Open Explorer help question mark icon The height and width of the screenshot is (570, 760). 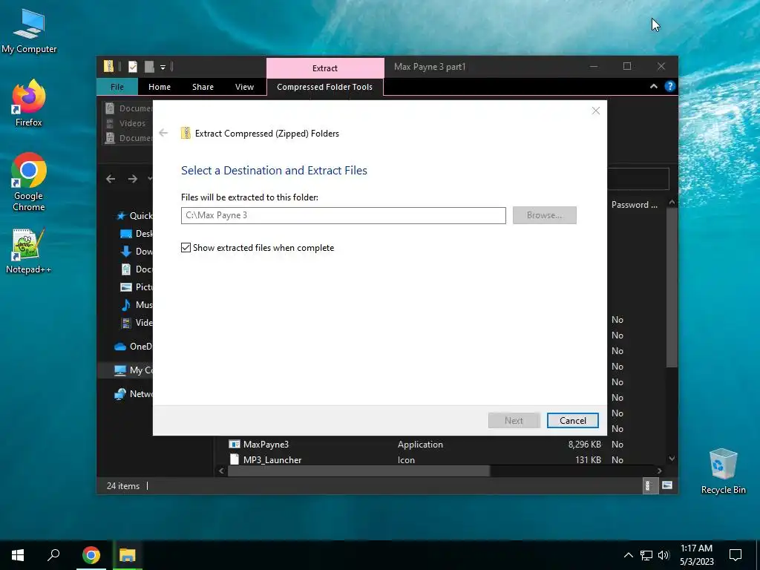coord(670,86)
